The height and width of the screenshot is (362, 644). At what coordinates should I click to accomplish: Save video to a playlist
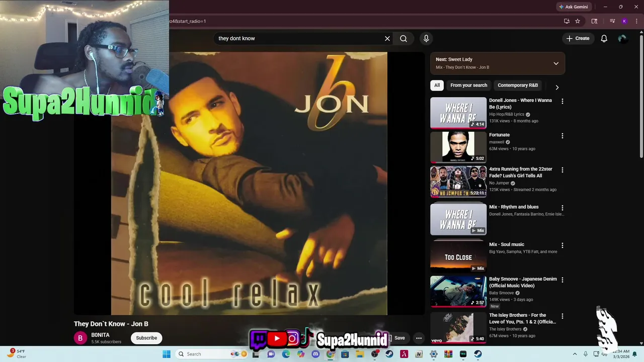coord(397,338)
